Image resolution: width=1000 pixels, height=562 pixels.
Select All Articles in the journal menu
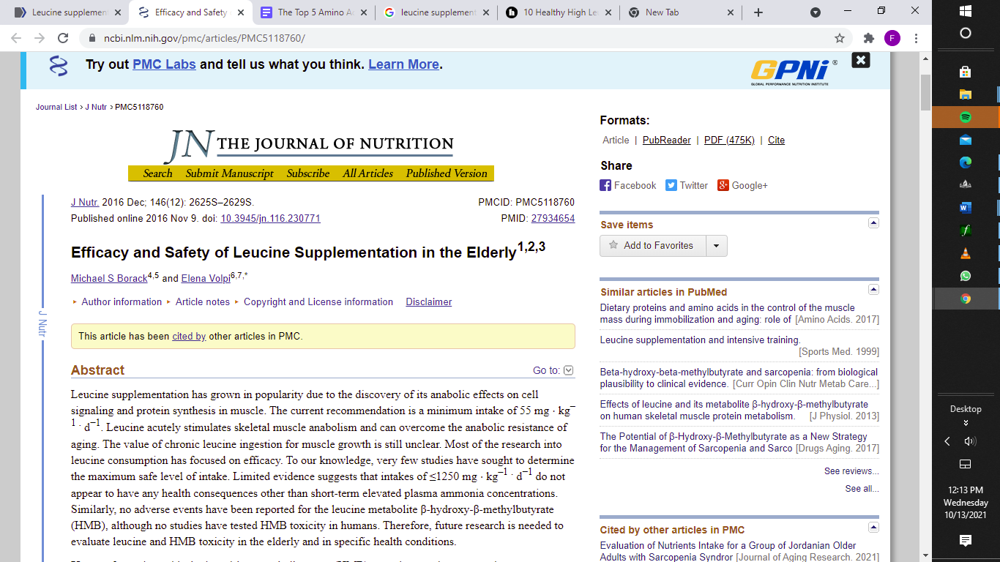pos(367,173)
